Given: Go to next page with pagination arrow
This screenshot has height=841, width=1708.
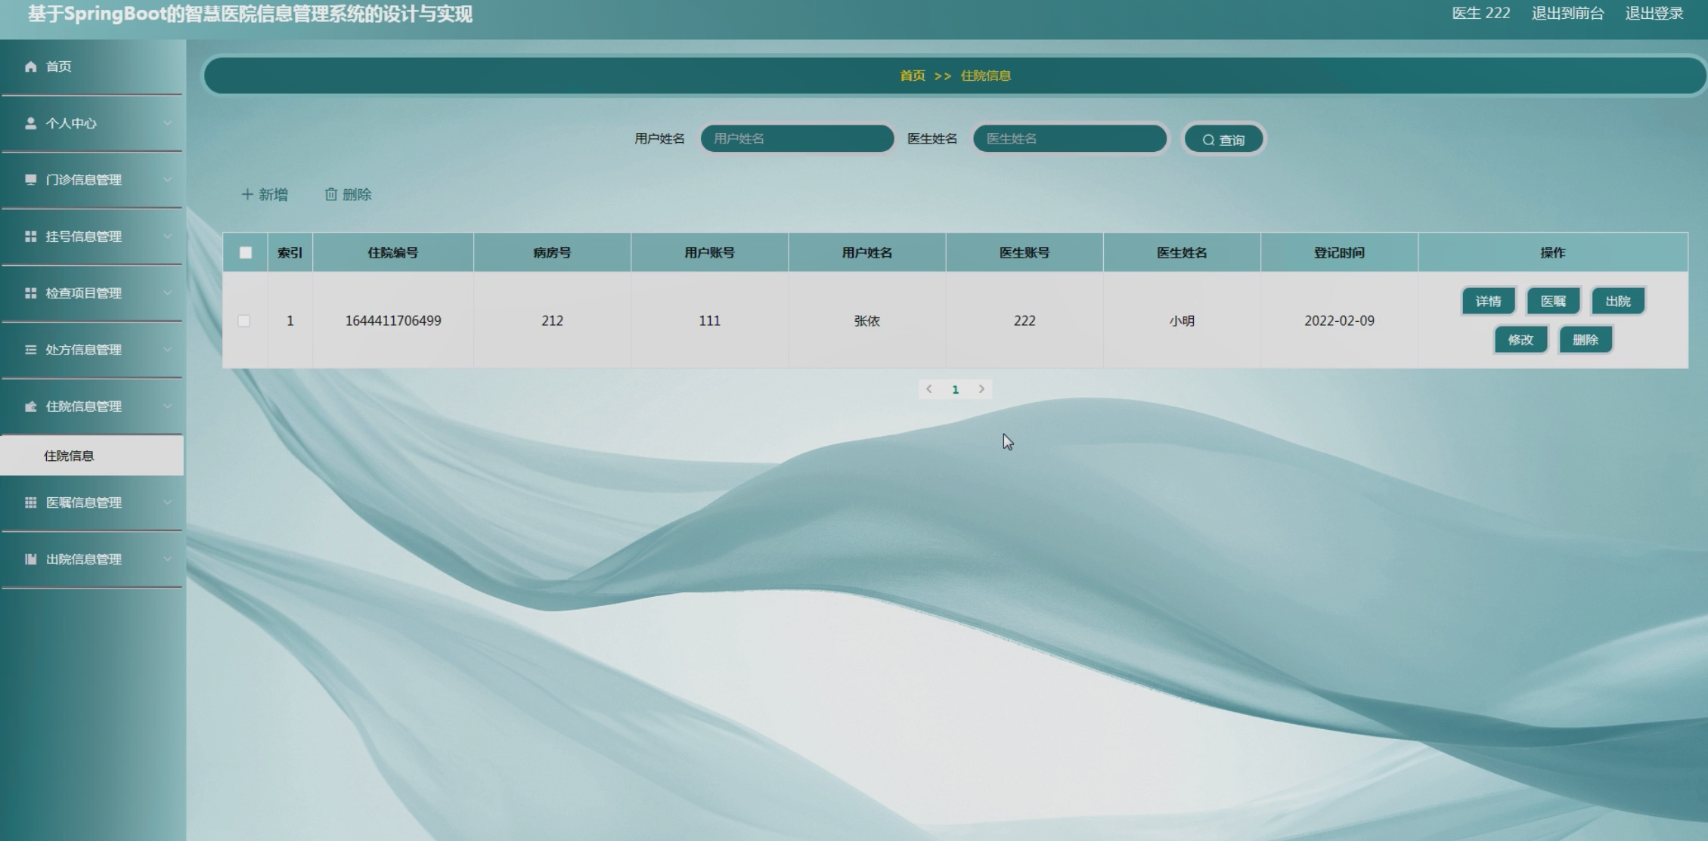Looking at the screenshot, I should (x=981, y=389).
